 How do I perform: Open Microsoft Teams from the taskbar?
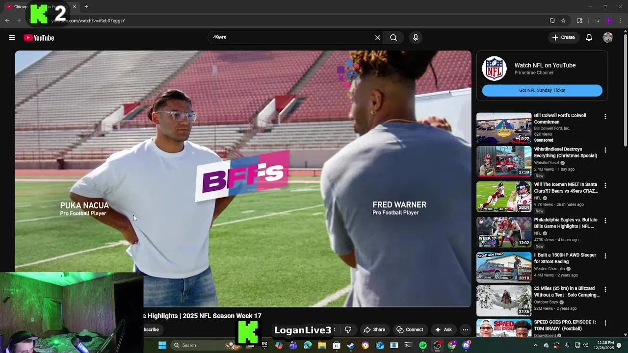(x=293, y=345)
